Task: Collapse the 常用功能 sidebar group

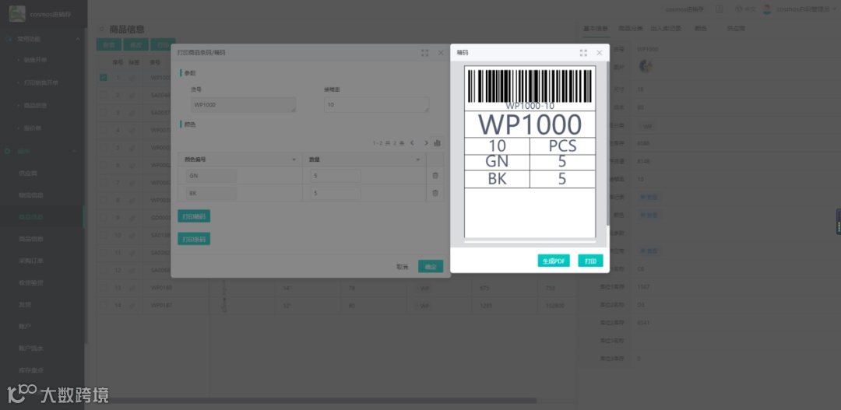Action: pos(77,39)
